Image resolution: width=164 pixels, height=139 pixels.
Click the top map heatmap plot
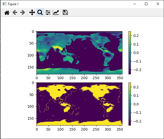[x=80, y=53]
